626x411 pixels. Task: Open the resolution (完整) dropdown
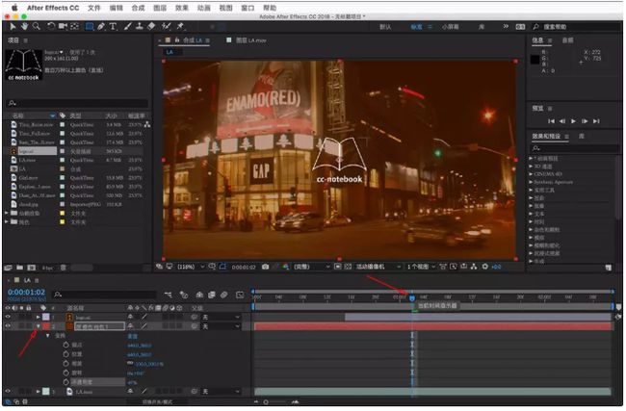tap(311, 267)
